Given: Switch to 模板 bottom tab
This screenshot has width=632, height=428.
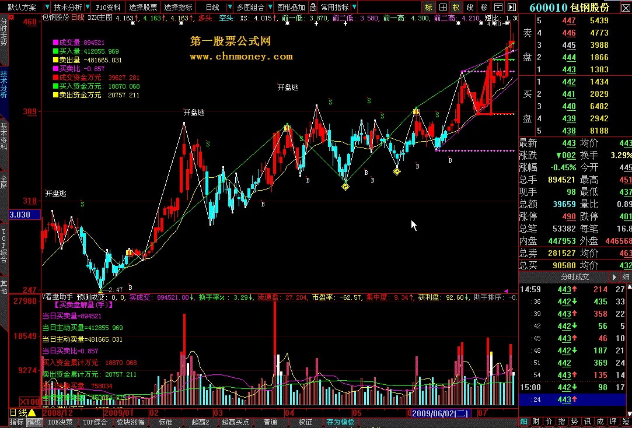Looking at the screenshot, I should tap(34, 422).
